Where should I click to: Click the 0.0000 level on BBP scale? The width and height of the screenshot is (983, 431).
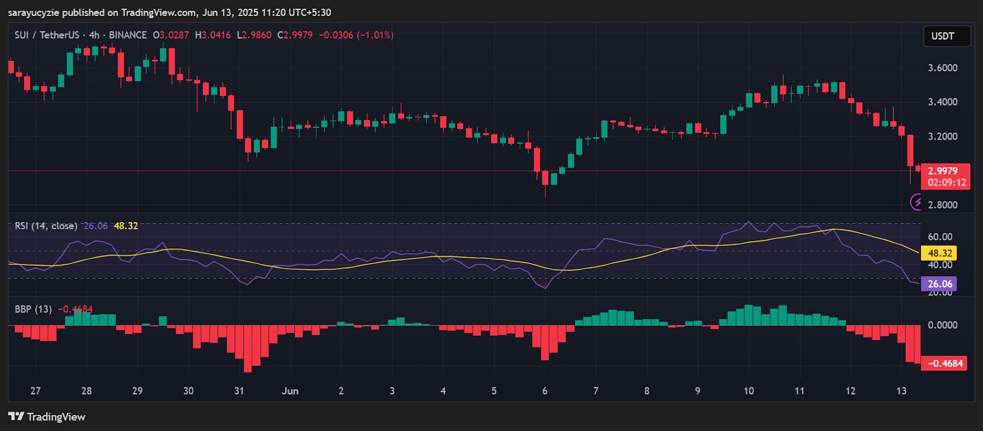[942, 325]
